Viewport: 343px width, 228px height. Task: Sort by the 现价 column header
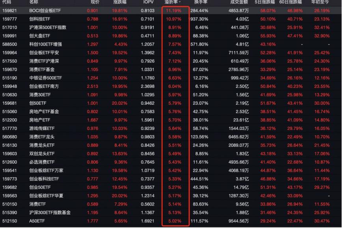click(95, 2)
